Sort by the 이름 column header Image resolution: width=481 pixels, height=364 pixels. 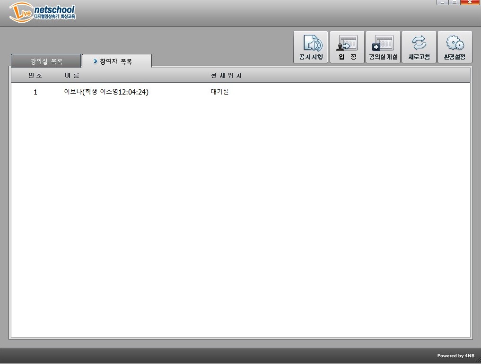(x=72, y=76)
